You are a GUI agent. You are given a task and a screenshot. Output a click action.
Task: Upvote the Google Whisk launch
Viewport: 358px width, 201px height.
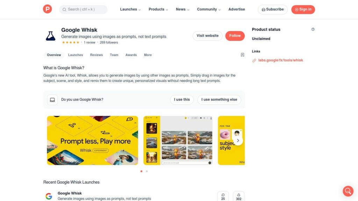tap(238, 196)
